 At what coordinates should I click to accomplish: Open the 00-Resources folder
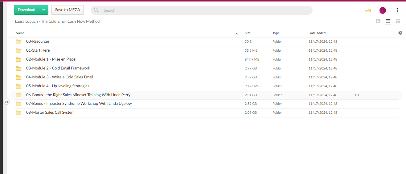click(x=38, y=42)
